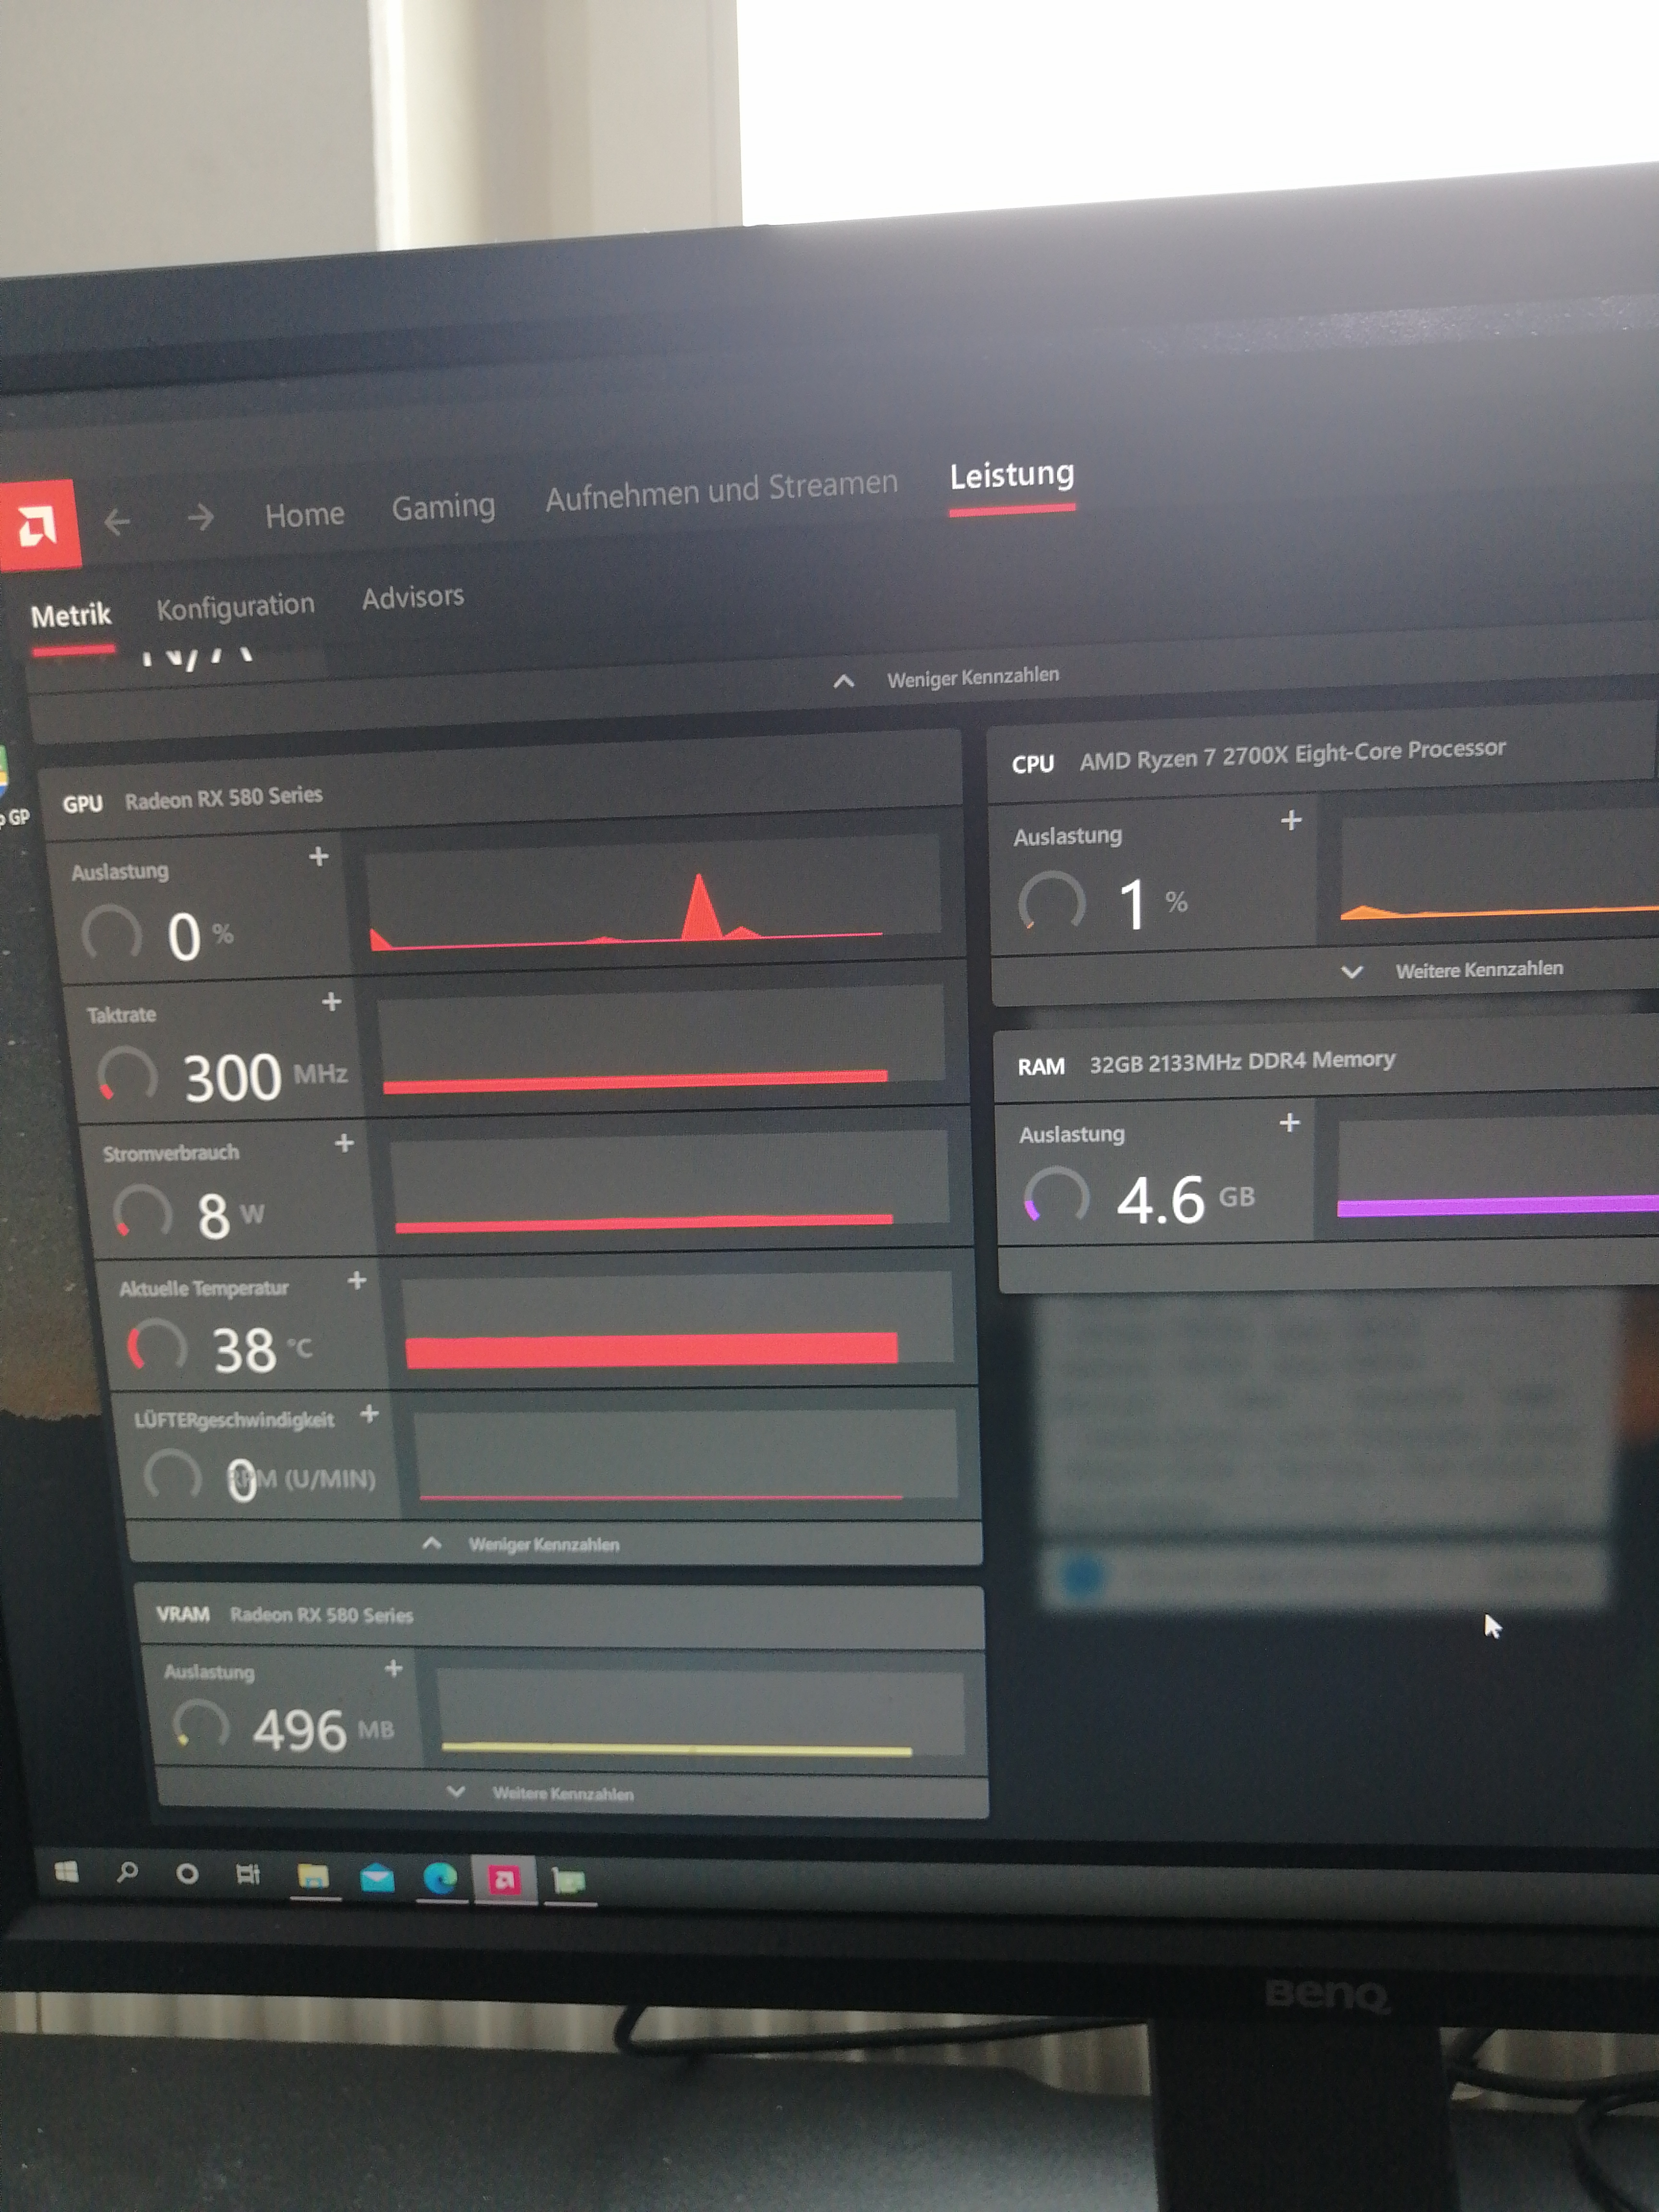This screenshot has height=2212, width=1659.
Task: Open the Konfiguration sub-tab
Action: tap(235, 606)
